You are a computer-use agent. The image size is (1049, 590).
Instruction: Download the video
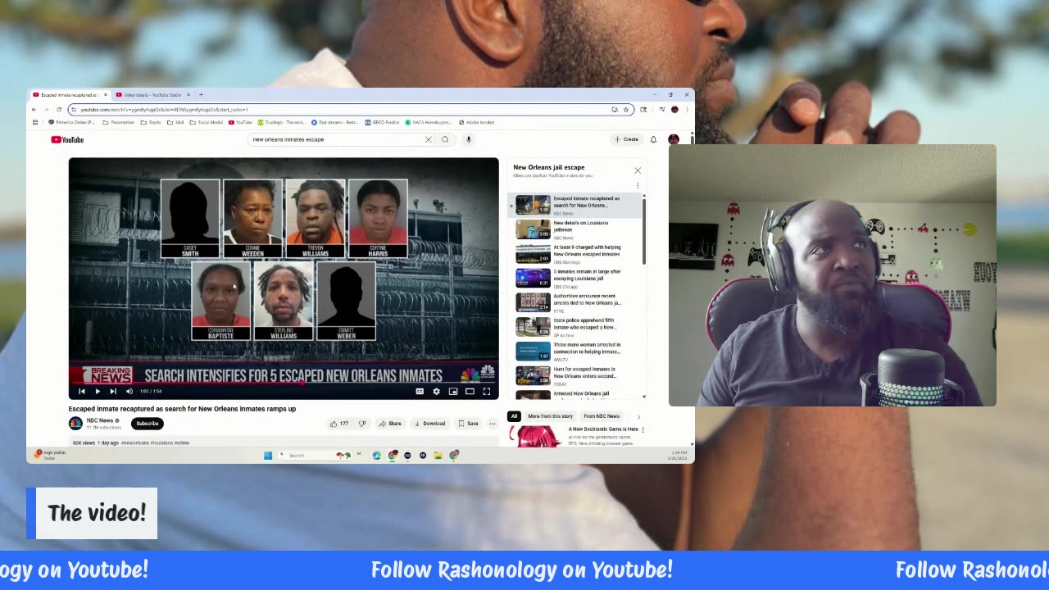pos(429,424)
